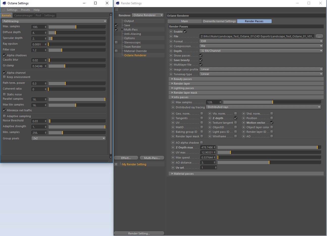Click the animation dot beside Depth
327x236 pixels.
tap(171, 51)
